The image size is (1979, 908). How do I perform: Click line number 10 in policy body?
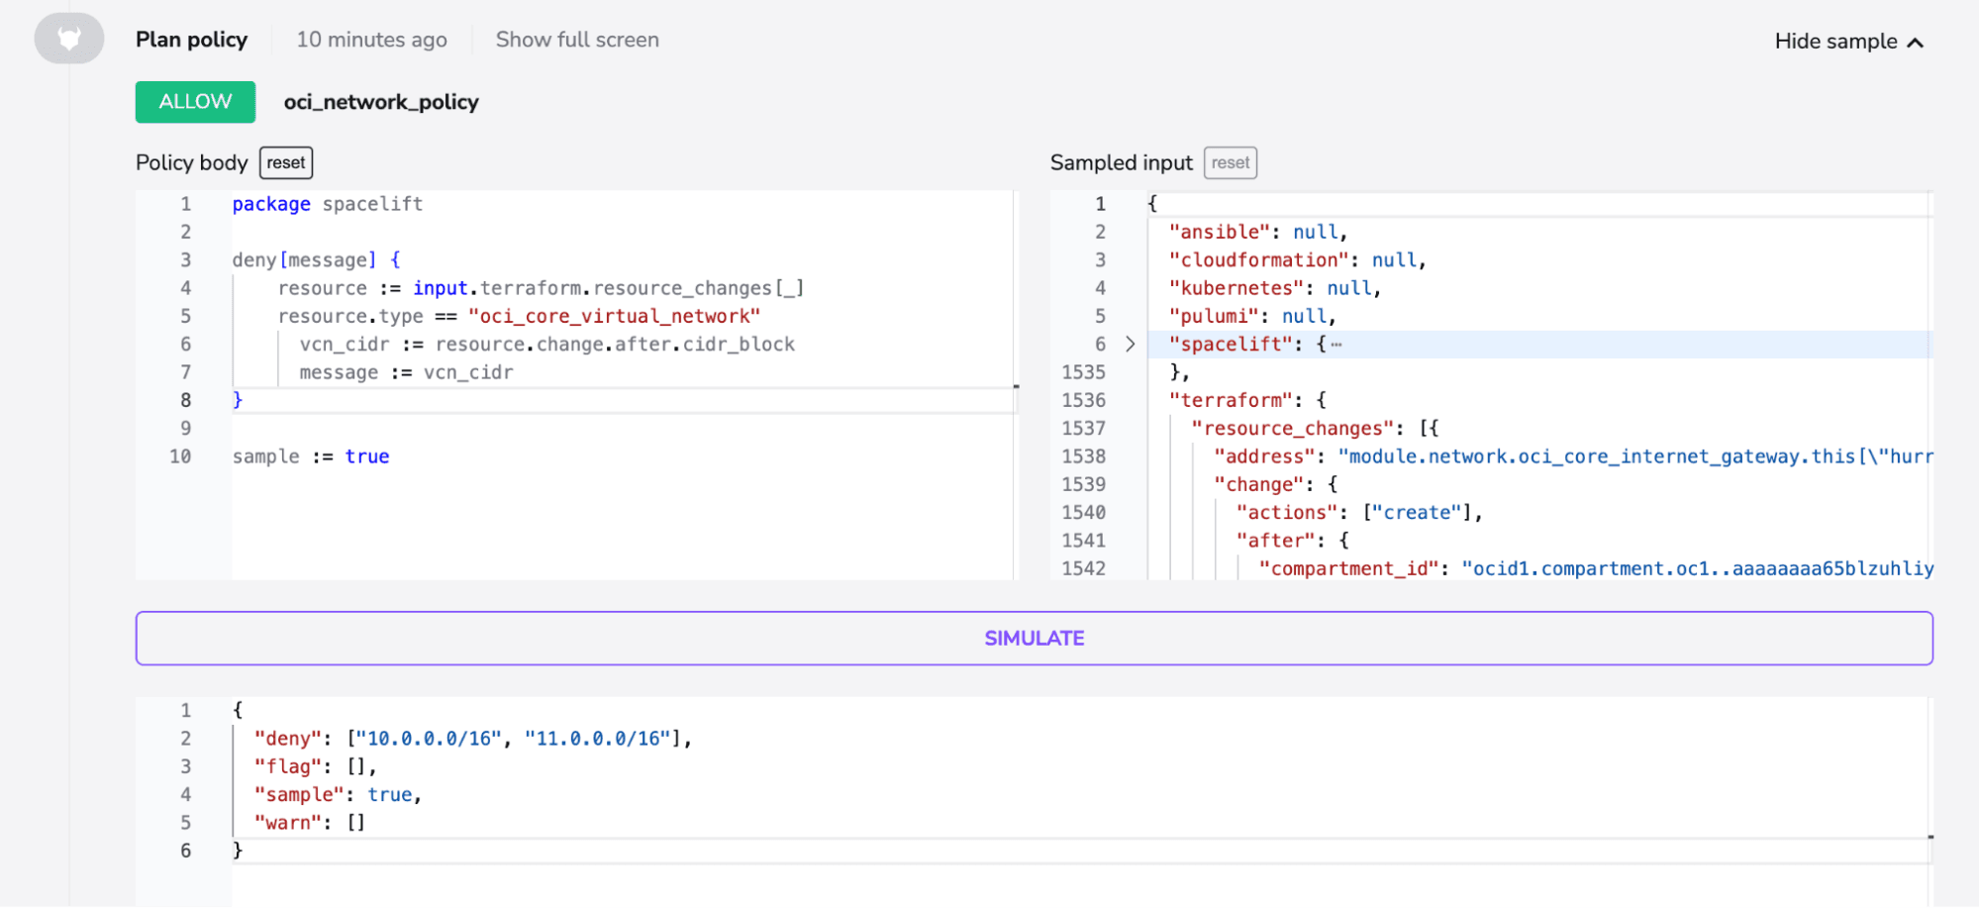[180, 456]
